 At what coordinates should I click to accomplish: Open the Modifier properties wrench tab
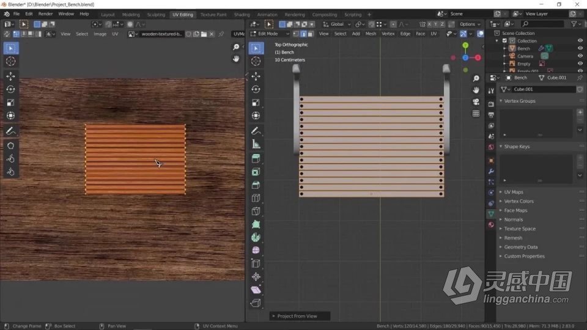coord(491,171)
